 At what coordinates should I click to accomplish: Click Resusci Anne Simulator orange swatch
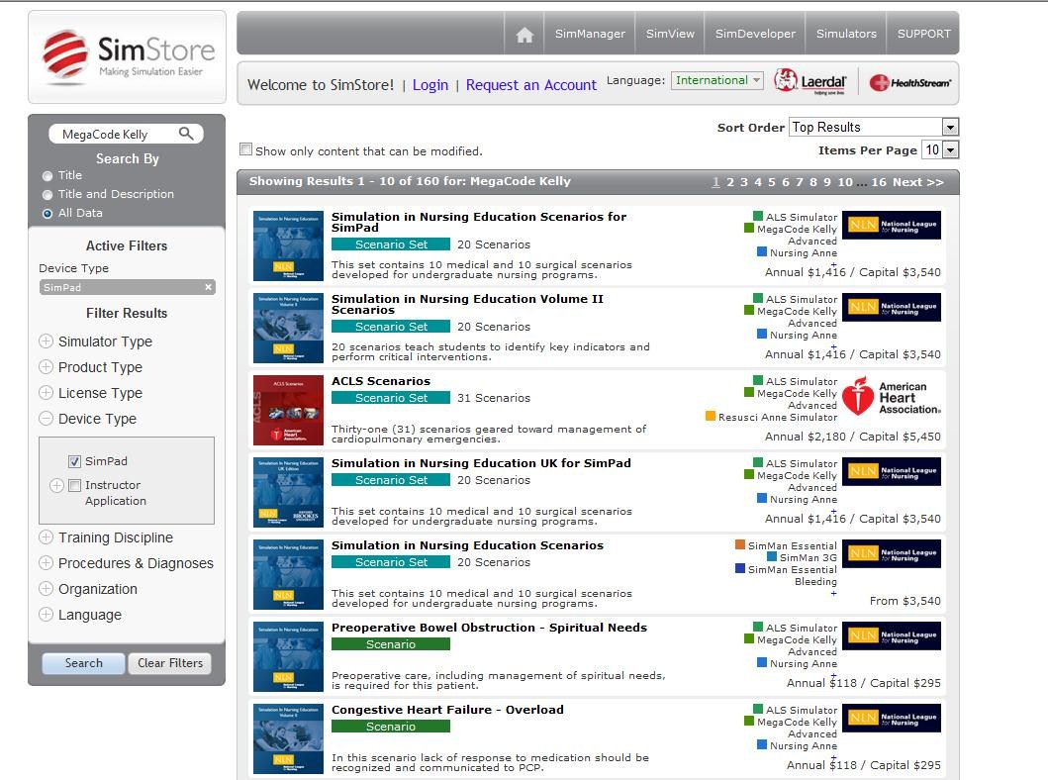click(x=711, y=416)
